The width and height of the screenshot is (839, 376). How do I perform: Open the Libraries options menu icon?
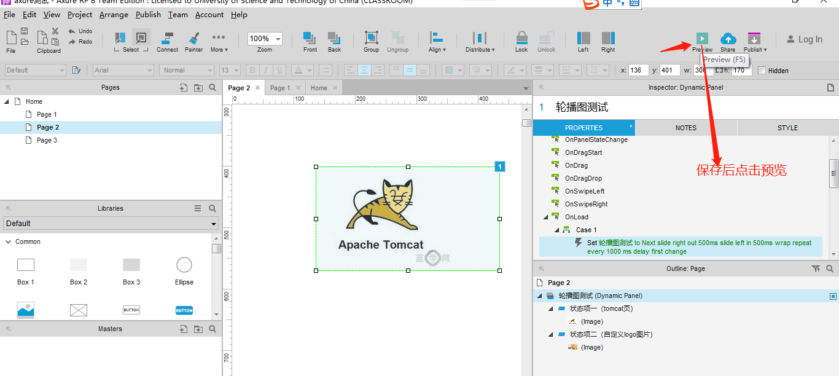pos(198,208)
